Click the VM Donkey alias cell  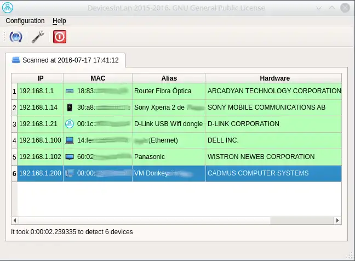coord(169,173)
